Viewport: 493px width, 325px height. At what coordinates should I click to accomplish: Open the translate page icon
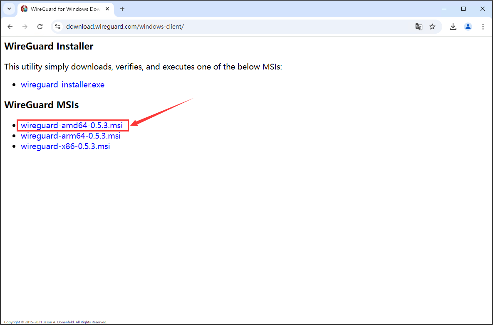click(x=419, y=27)
